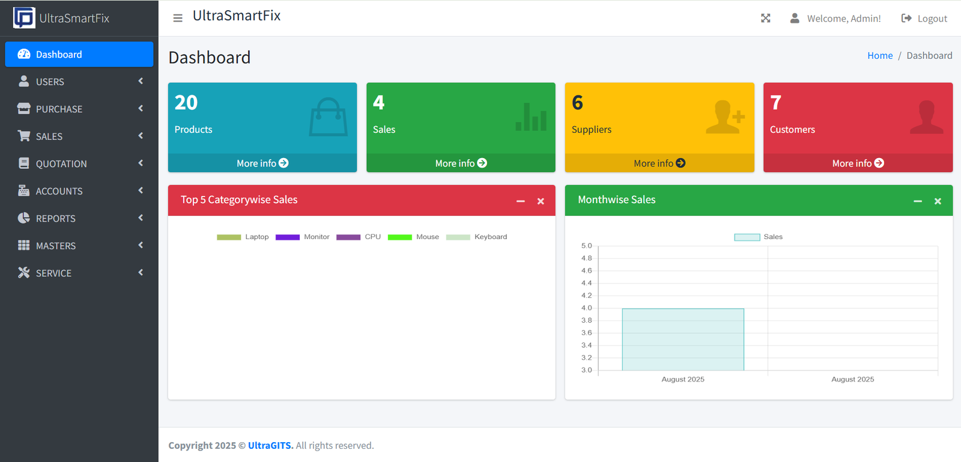Image resolution: width=961 pixels, height=462 pixels.
Task: Click Welcome, Admin! text
Action: pyautogui.click(x=844, y=19)
